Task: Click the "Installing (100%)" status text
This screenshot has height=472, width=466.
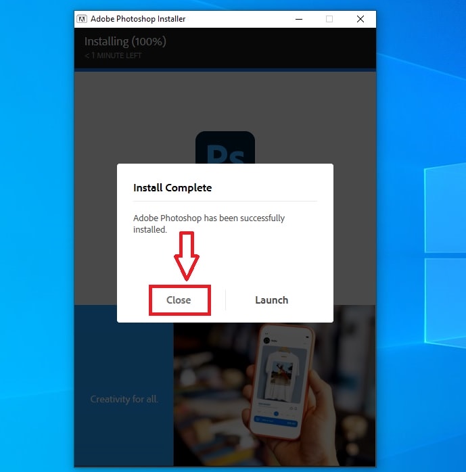Action: 125,41
